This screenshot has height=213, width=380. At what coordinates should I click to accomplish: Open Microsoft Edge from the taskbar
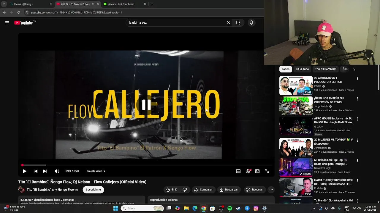pyautogui.click(x=195, y=209)
